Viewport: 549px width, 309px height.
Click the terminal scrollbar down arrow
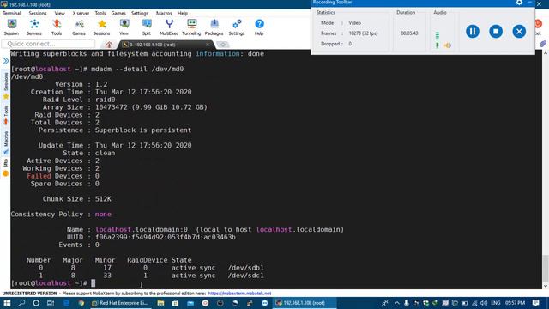coord(546,286)
